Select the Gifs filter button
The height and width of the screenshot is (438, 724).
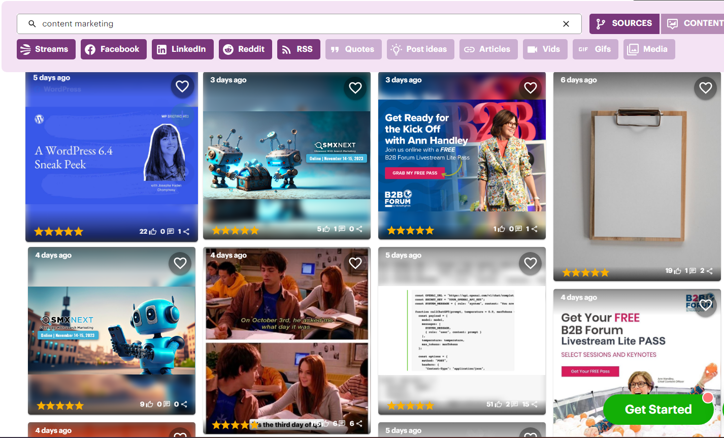point(596,49)
